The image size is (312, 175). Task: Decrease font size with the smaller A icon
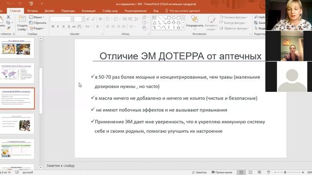click(x=93, y=19)
